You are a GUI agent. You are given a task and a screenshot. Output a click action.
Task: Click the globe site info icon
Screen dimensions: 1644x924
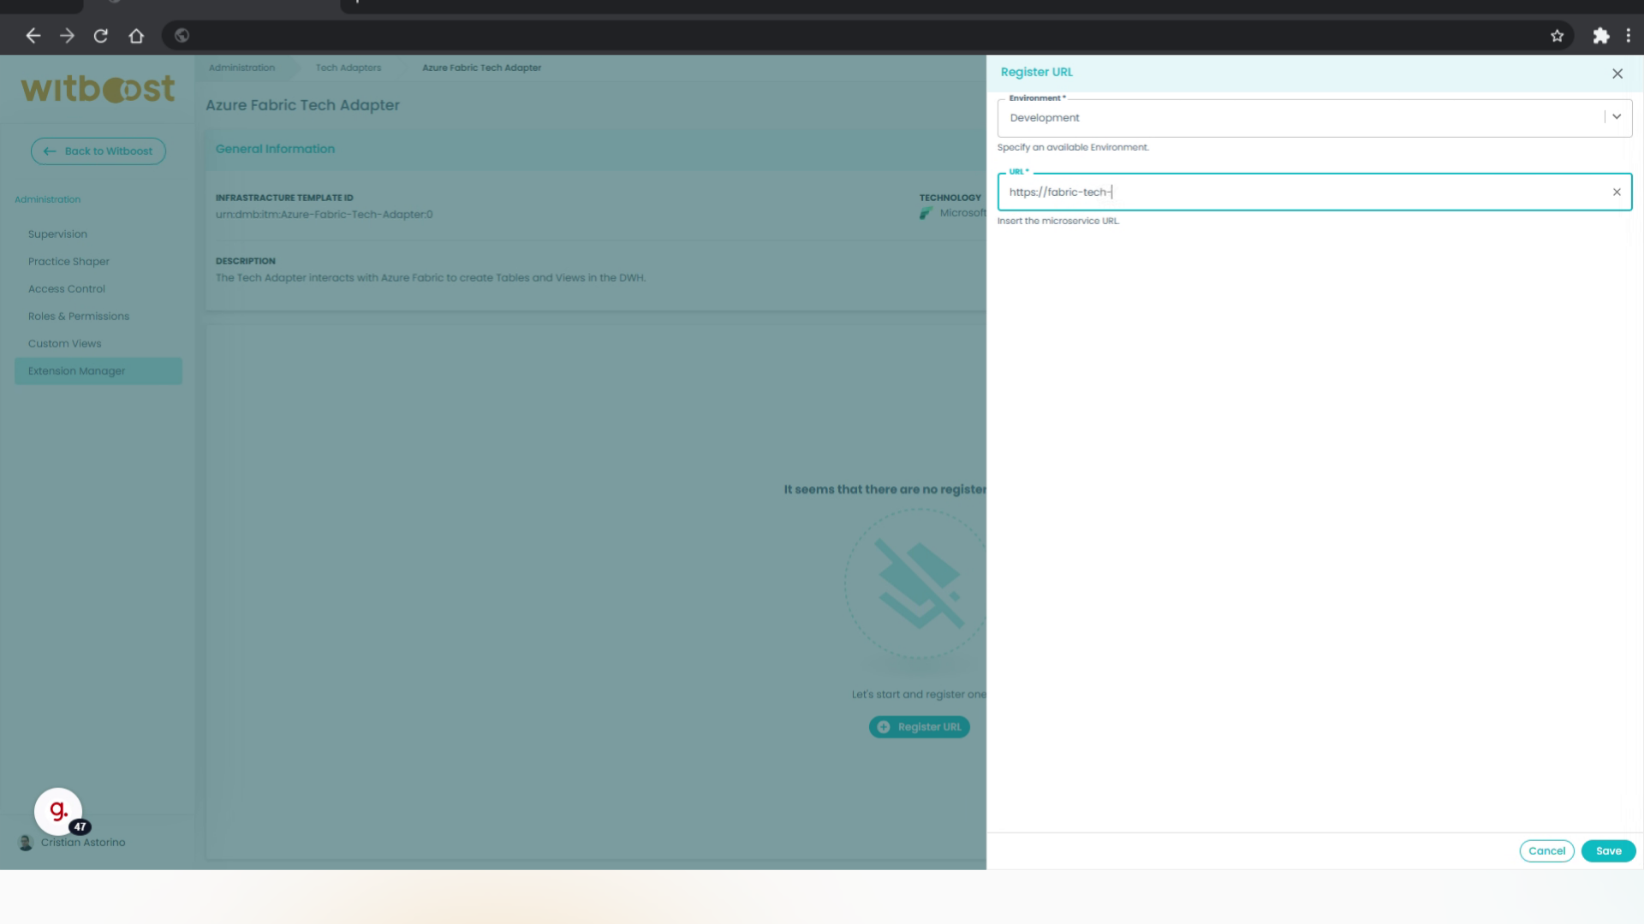click(x=182, y=36)
